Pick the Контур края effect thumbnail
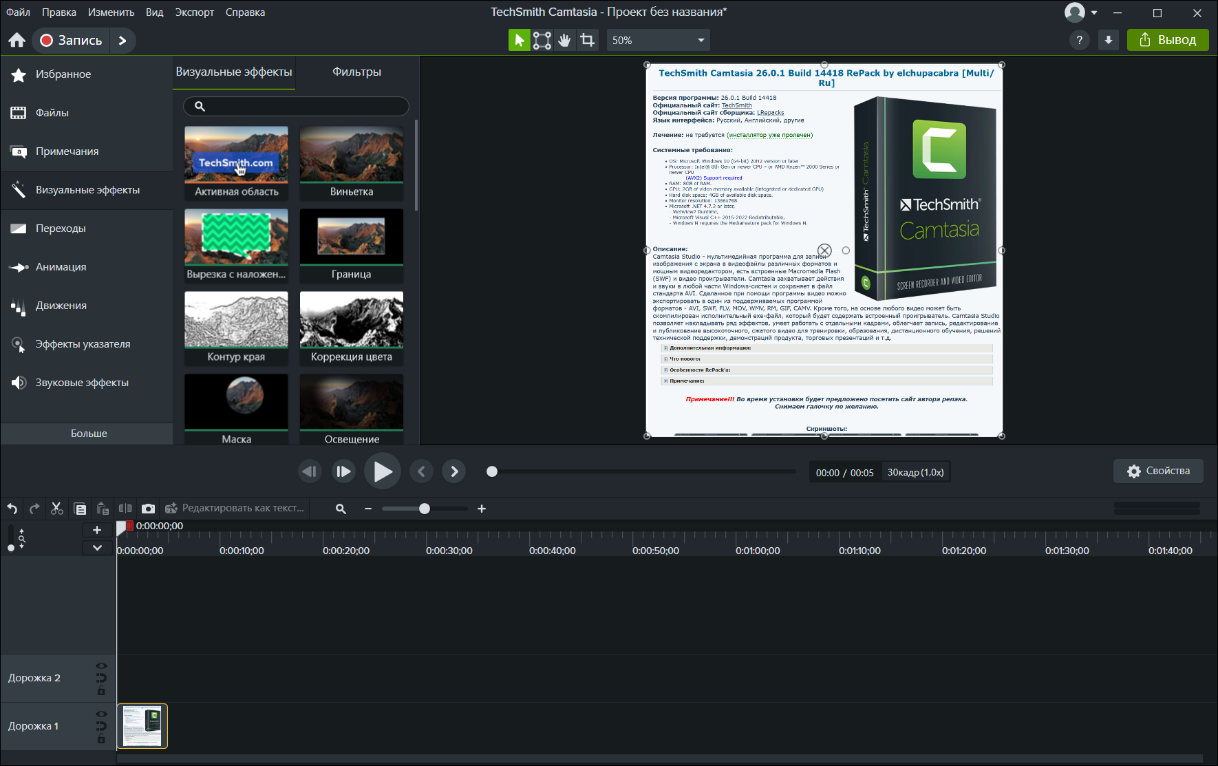 236,328
